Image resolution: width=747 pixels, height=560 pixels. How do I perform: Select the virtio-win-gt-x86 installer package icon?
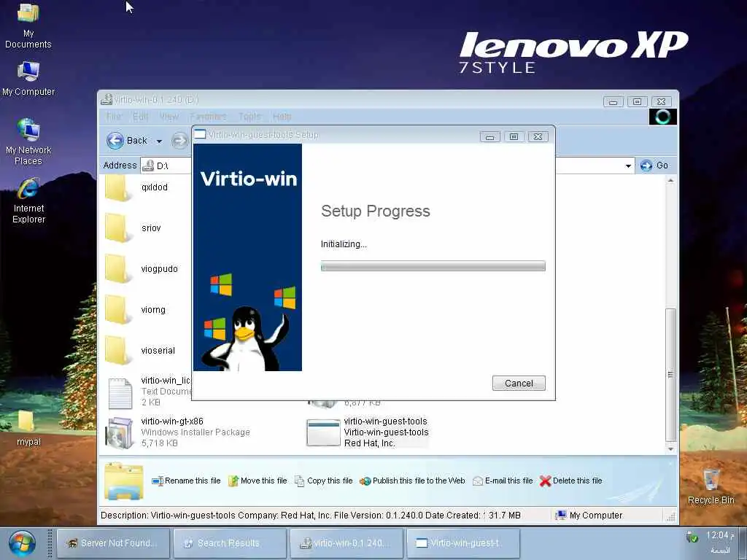coord(119,433)
